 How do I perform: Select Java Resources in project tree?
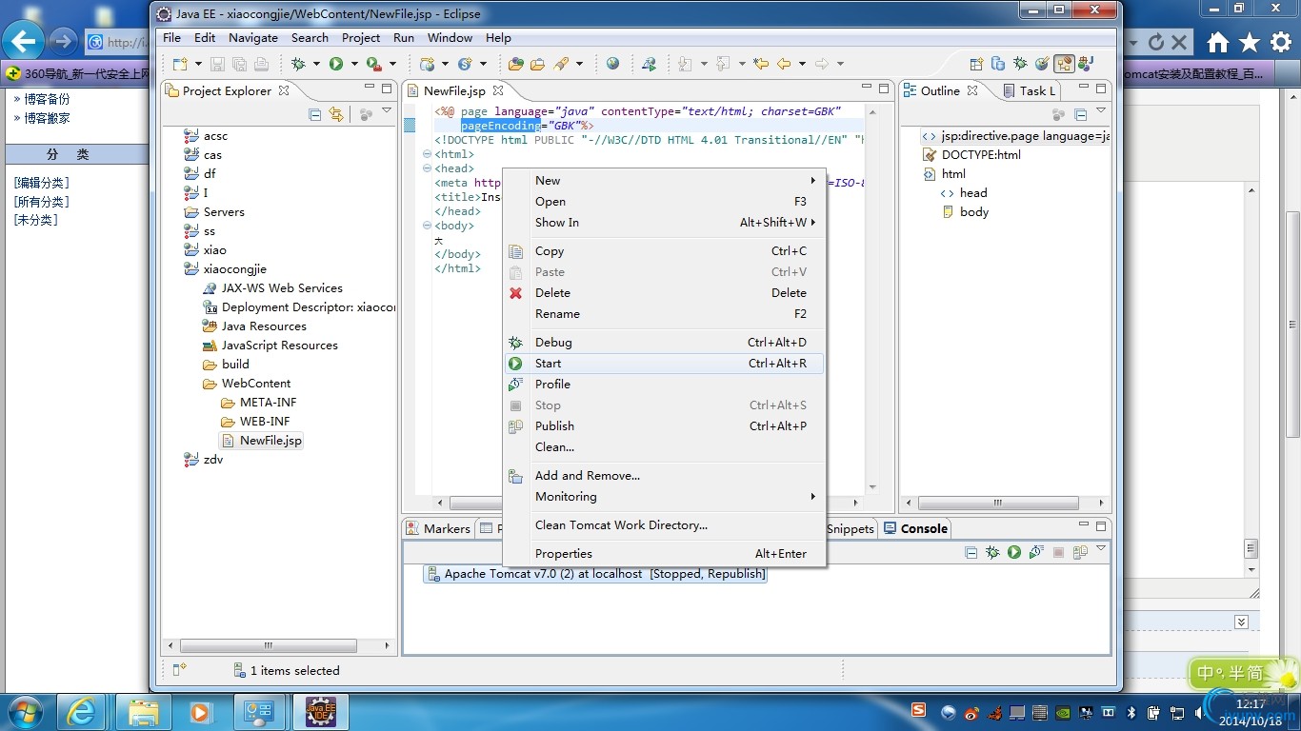[x=254, y=326]
